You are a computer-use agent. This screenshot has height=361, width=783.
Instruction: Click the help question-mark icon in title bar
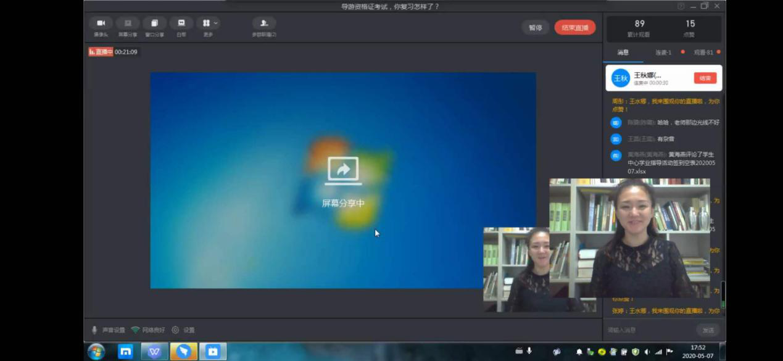[x=681, y=6]
